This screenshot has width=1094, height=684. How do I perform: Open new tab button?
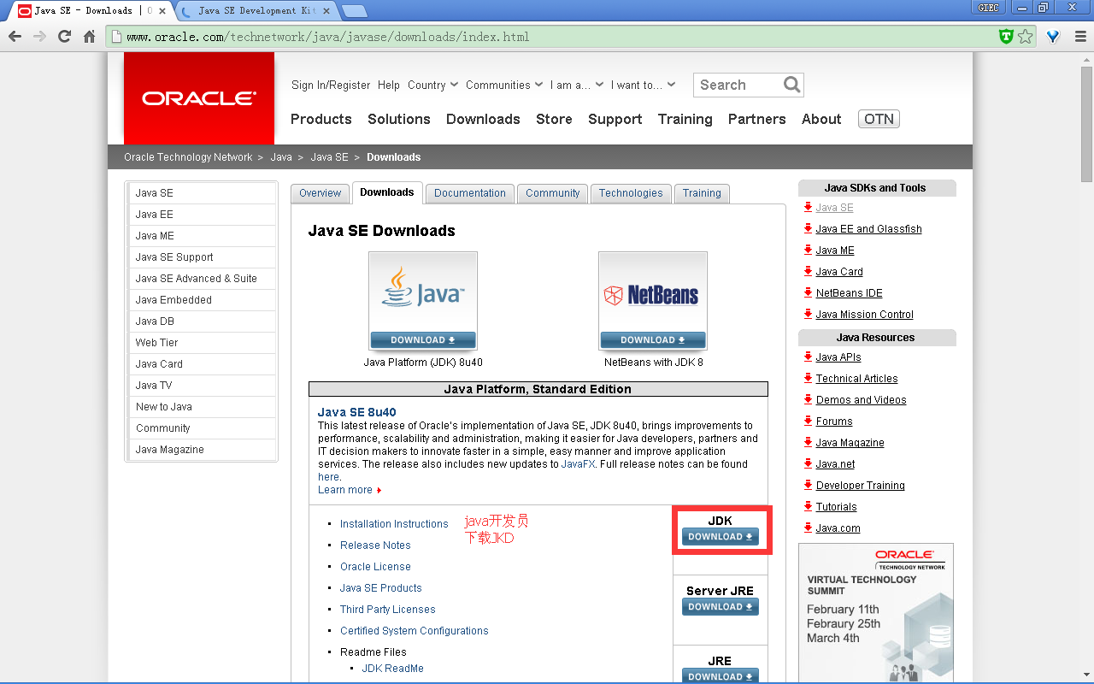pos(355,11)
